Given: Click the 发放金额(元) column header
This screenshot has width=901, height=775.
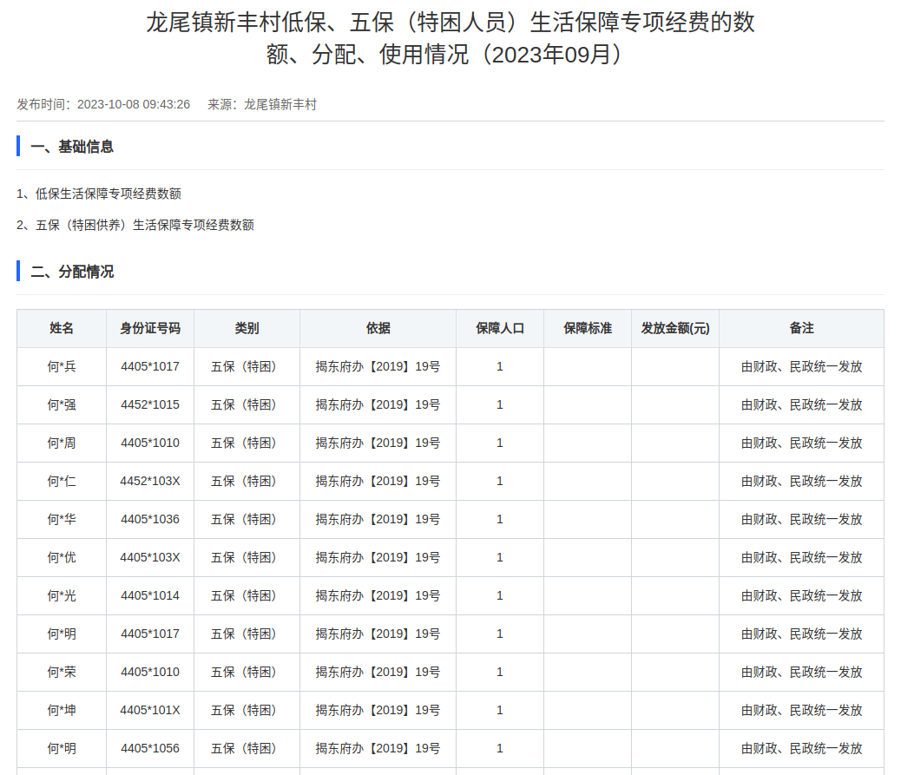Looking at the screenshot, I should tap(675, 328).
